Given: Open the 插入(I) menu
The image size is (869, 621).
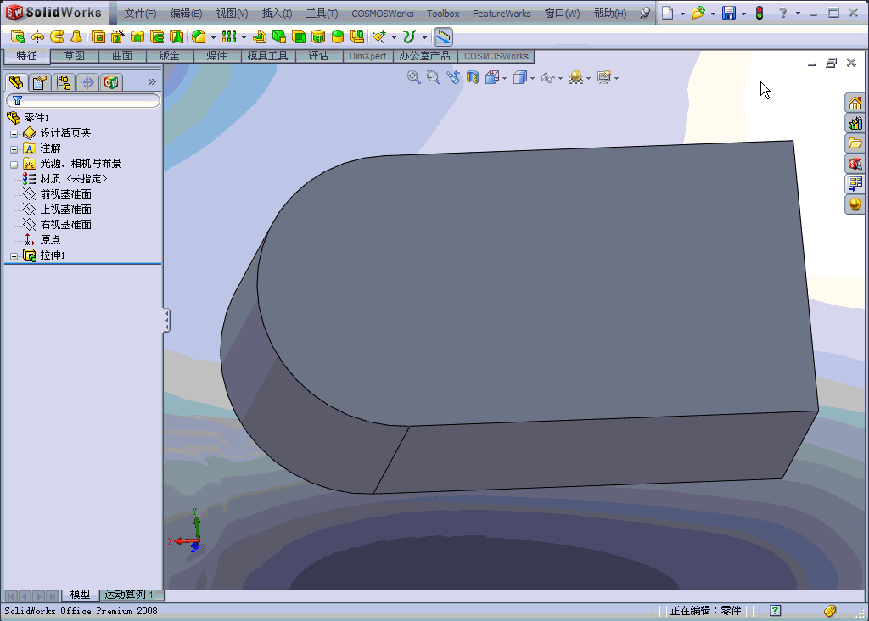Looking at the screenshot, I should [277, 14].
